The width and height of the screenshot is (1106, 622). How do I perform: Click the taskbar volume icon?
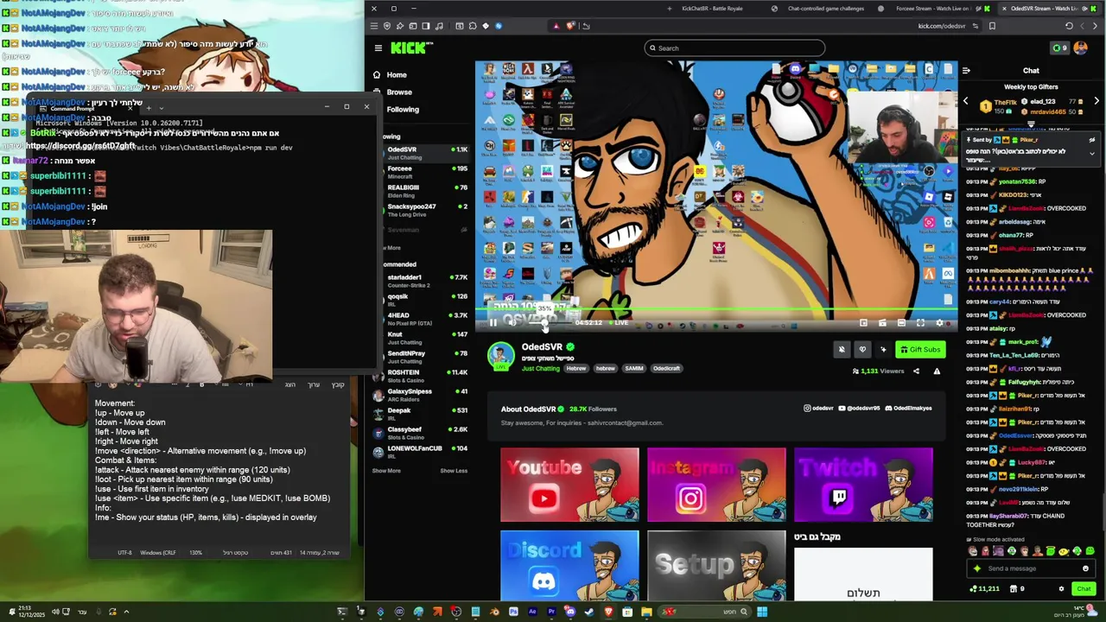tap(55, 612)
